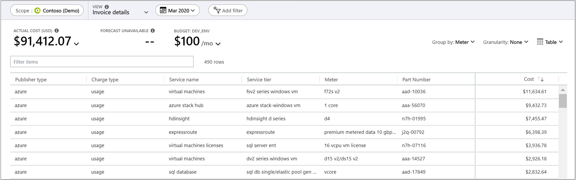Image resolution: width=576 pixels, height=180 pixels.
Task: Click the Add filter funnel icon
Action: point(216,10)
